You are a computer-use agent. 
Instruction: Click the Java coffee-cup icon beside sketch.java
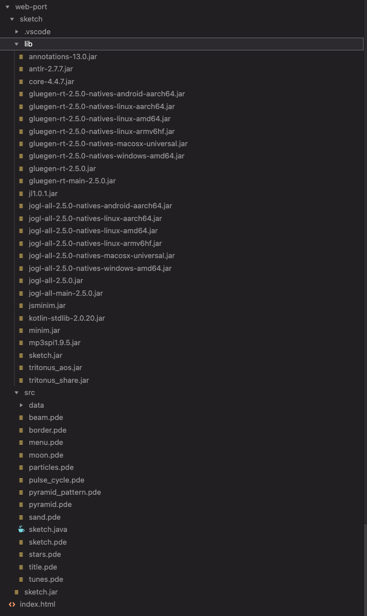pyautogui.click(x=21, y=529)
